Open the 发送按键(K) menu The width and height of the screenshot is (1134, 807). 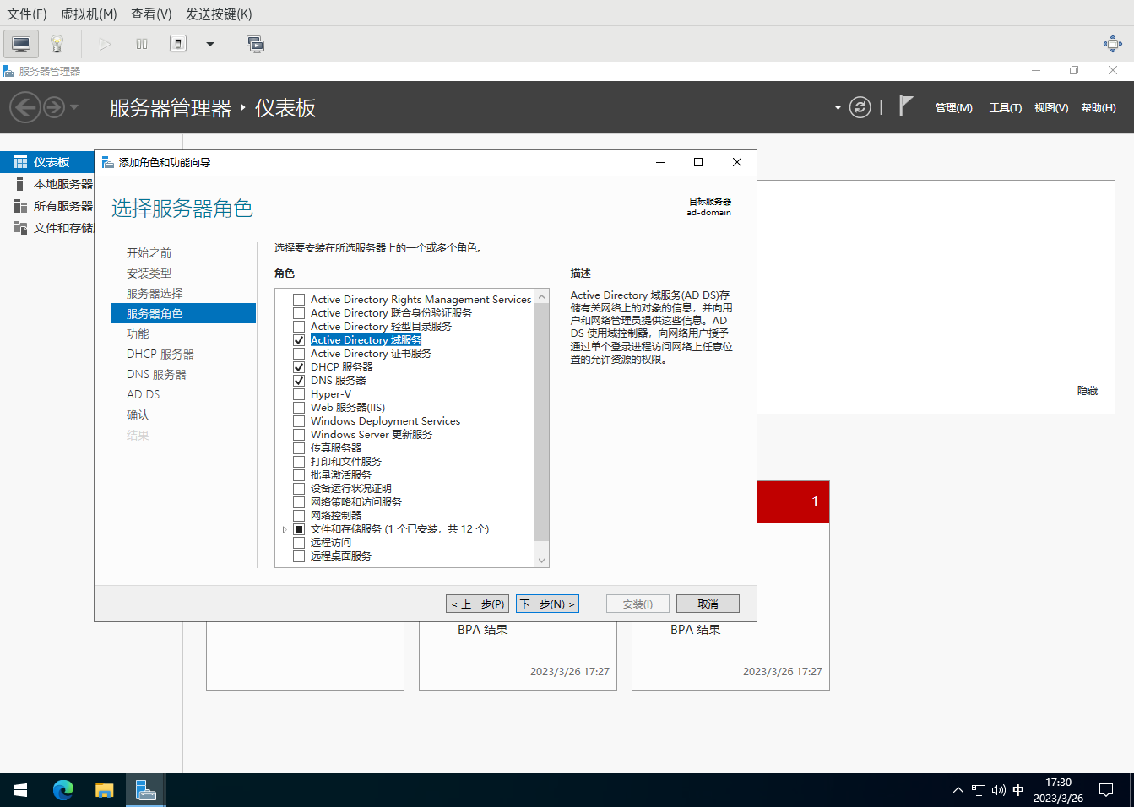coord(219,14)
